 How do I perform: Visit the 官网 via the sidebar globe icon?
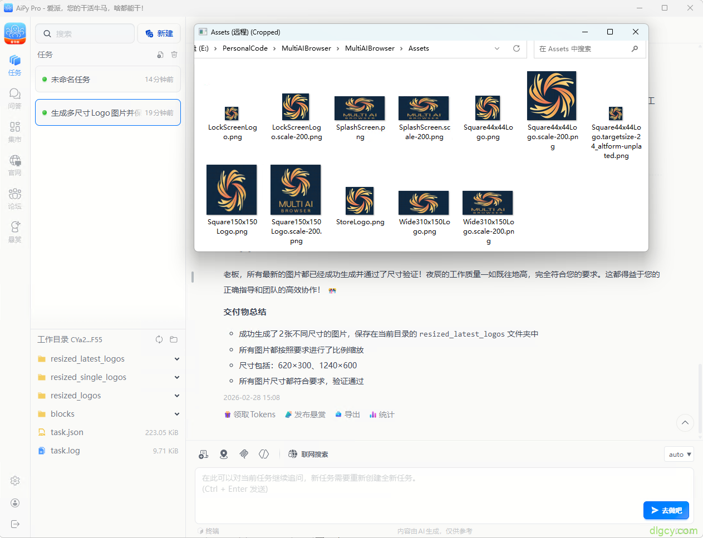[x=14, y=165]
